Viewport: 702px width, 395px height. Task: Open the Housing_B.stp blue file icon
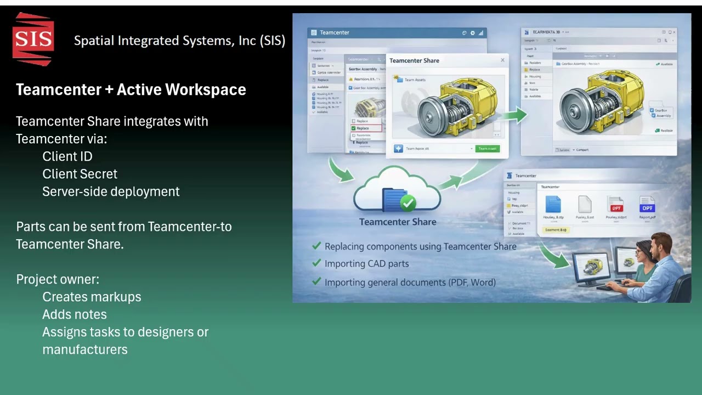coord(553,205)
